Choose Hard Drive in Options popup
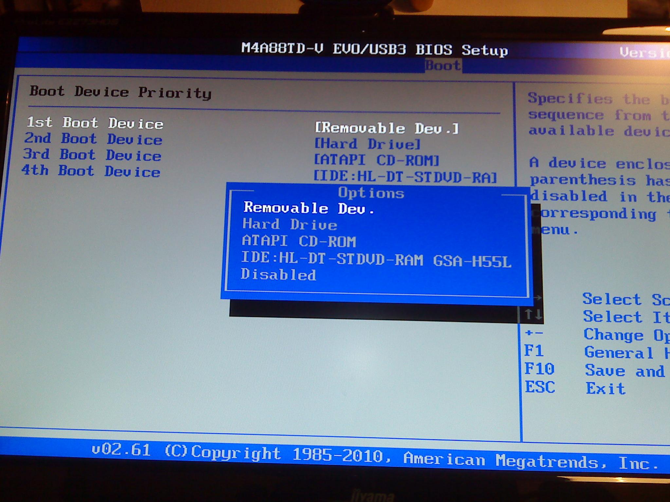The width and height of the screenshot is (670, 502). (290, 225)
